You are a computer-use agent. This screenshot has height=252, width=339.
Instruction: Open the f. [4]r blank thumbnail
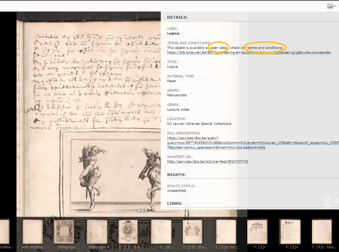(322, 232)
